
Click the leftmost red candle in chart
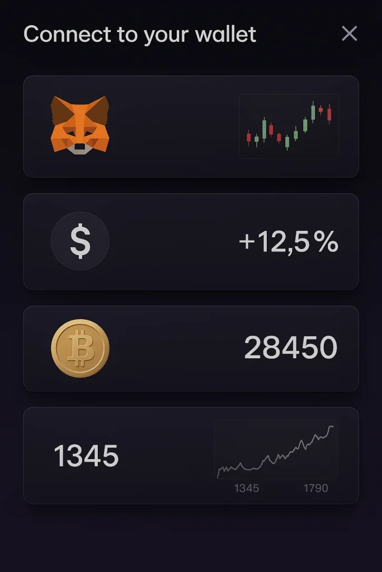(x=249, y=137)
